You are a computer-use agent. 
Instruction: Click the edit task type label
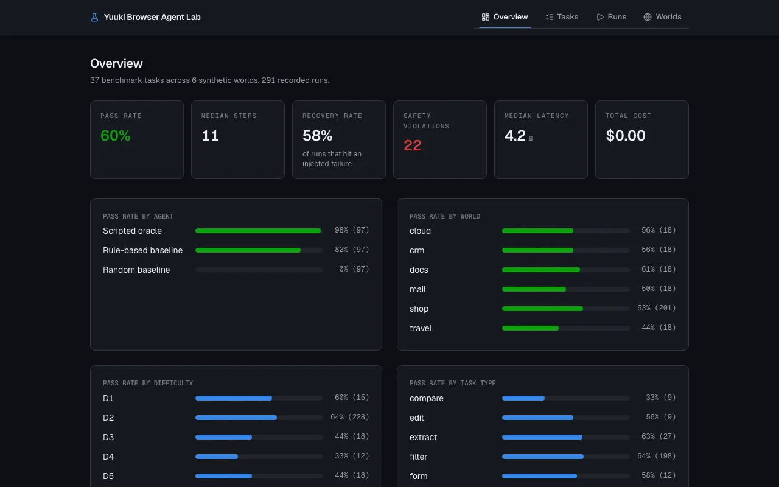click(417, 418)
